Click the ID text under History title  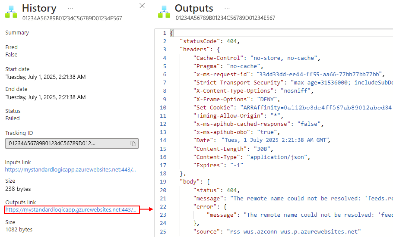click(72, 18)
